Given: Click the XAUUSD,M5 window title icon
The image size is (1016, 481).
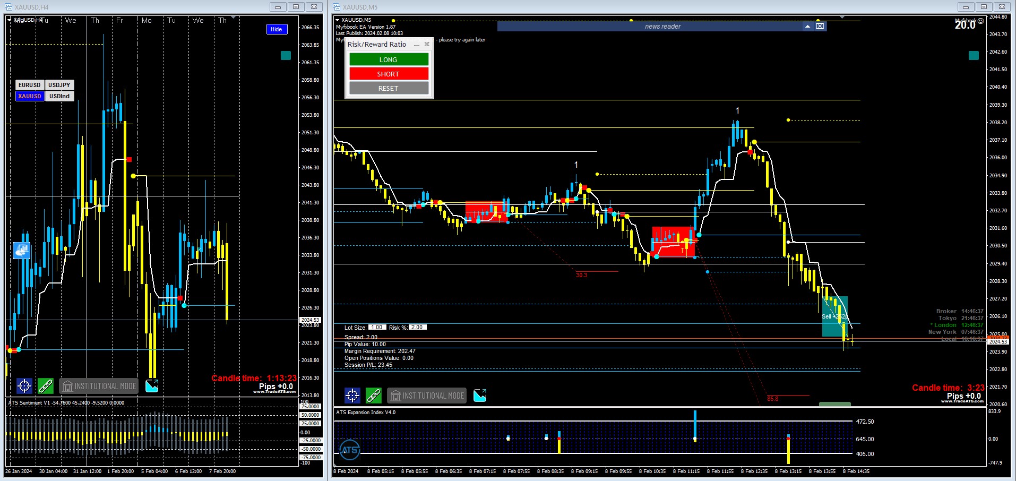Looking at the screenshot, I should tap(337, 7).
